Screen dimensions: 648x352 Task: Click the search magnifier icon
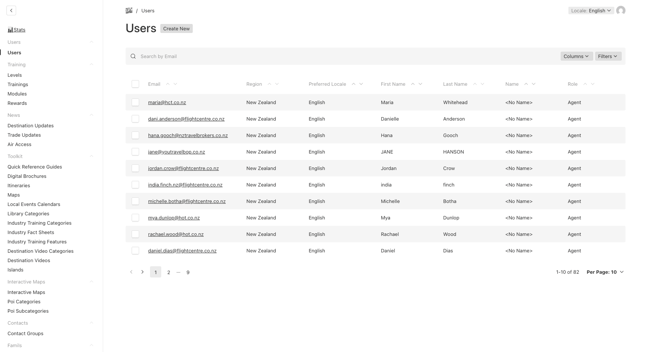[133, 56]
